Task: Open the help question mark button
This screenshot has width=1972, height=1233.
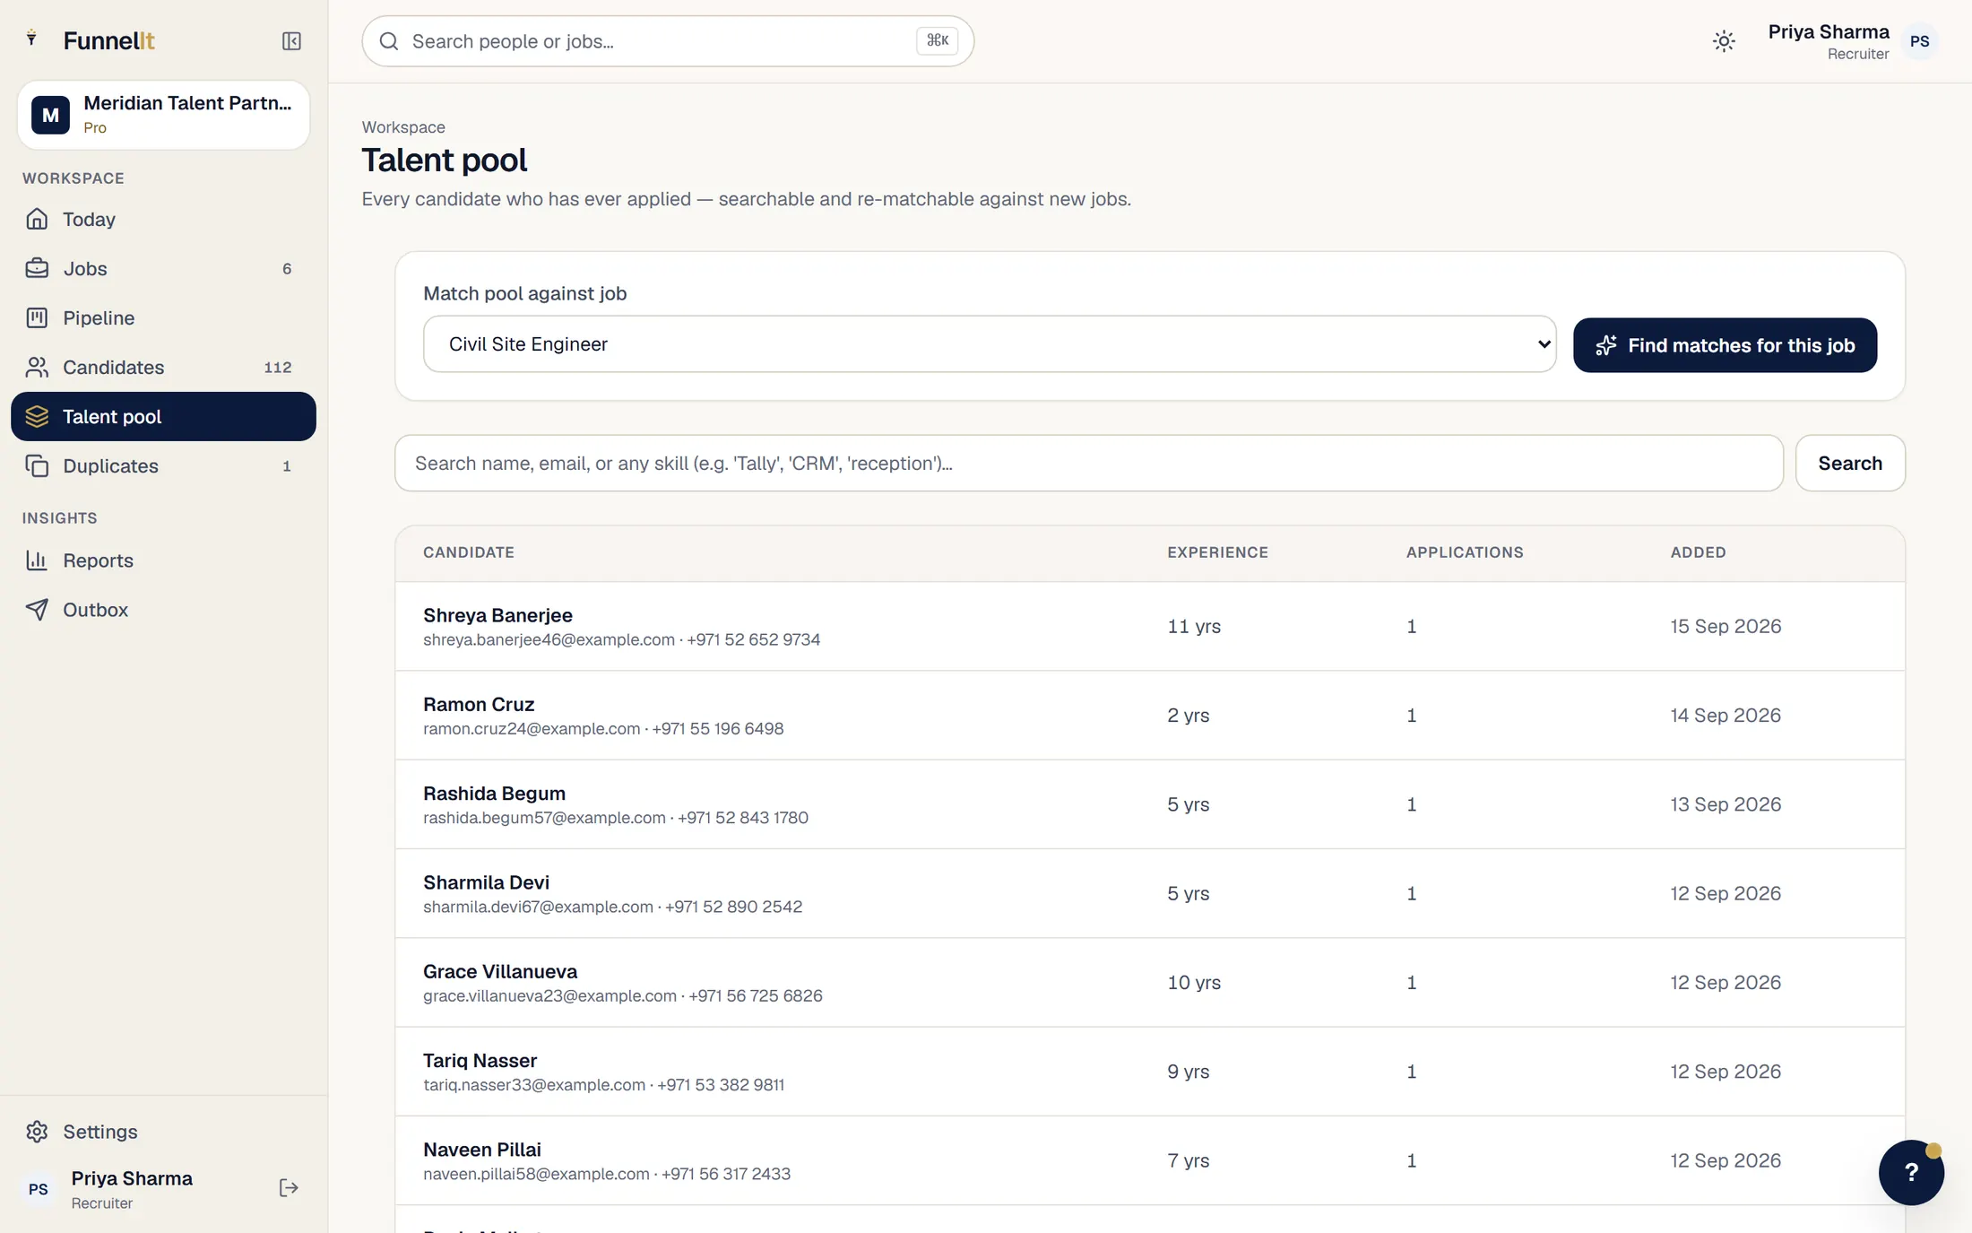Action: [x=1910, y=1172]
